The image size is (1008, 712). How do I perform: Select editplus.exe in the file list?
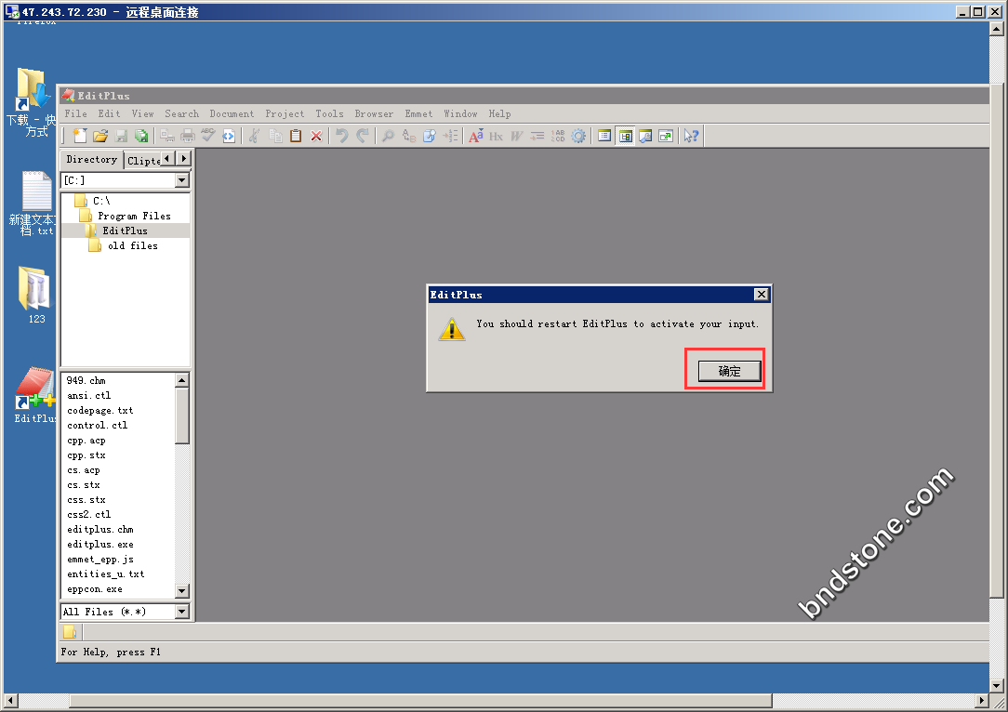99,544
